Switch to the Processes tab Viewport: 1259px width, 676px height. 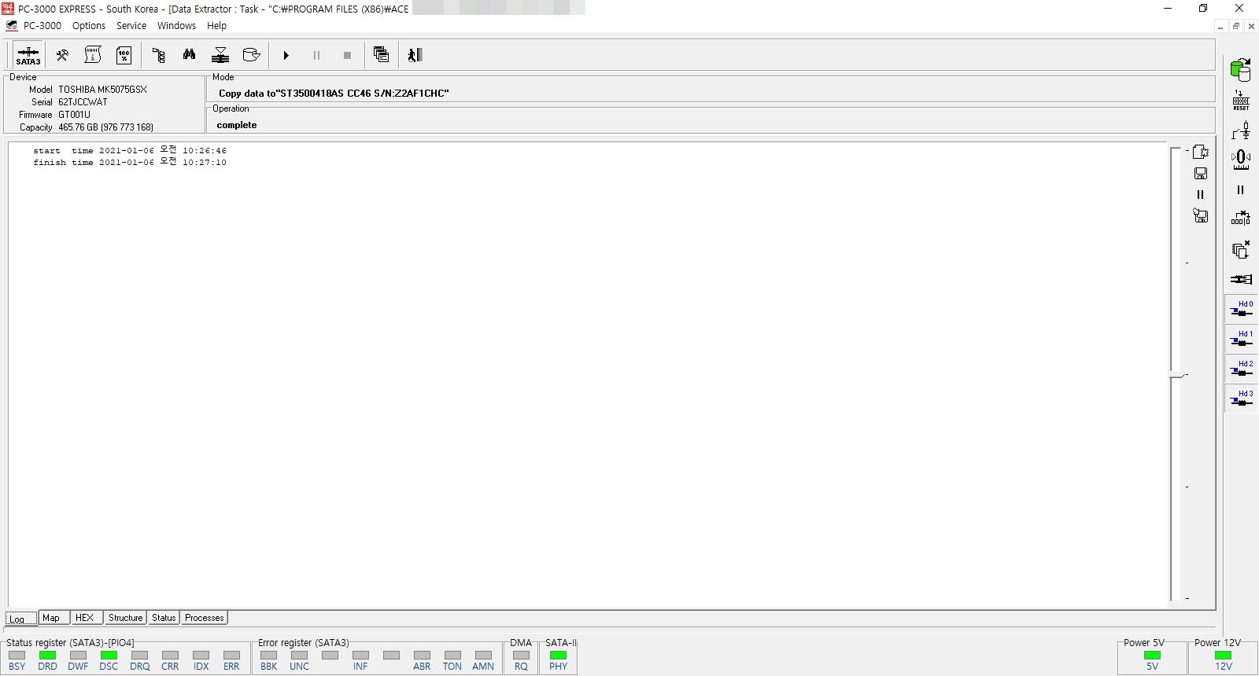(x=204, y=618)
